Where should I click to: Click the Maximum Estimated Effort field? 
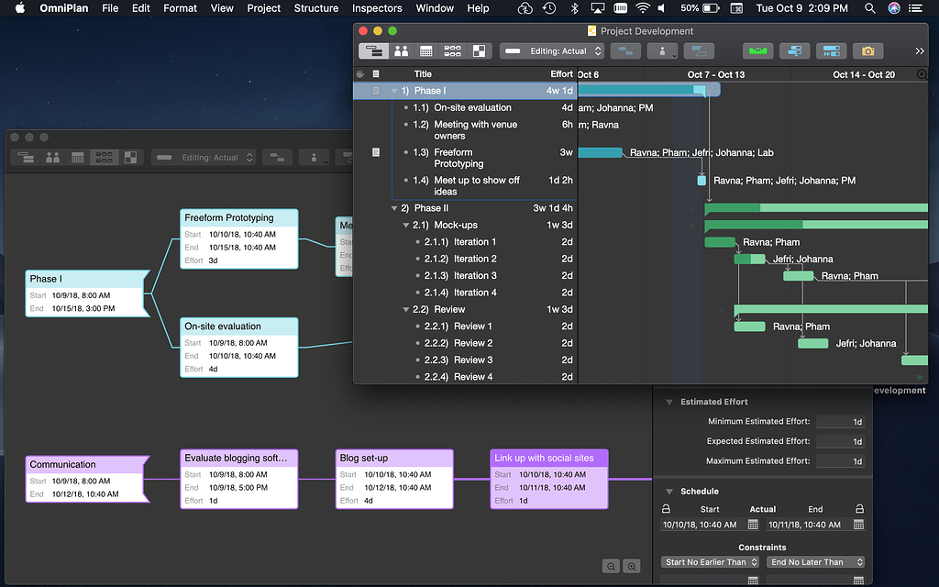click(840, 461)
